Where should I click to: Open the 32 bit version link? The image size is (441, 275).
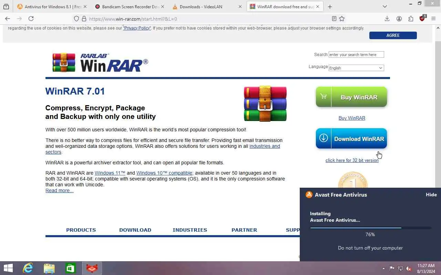[x=352, y=160]
